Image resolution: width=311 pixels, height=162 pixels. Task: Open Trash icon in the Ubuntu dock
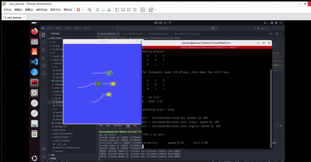[34, 134]
